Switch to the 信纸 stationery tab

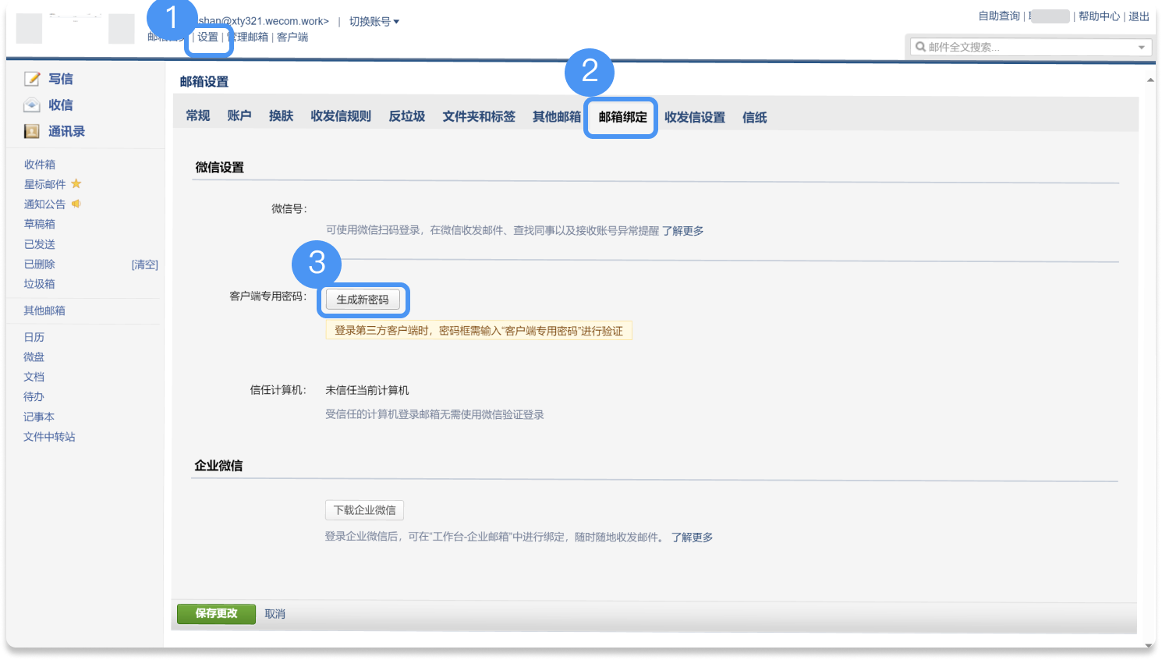754,116
